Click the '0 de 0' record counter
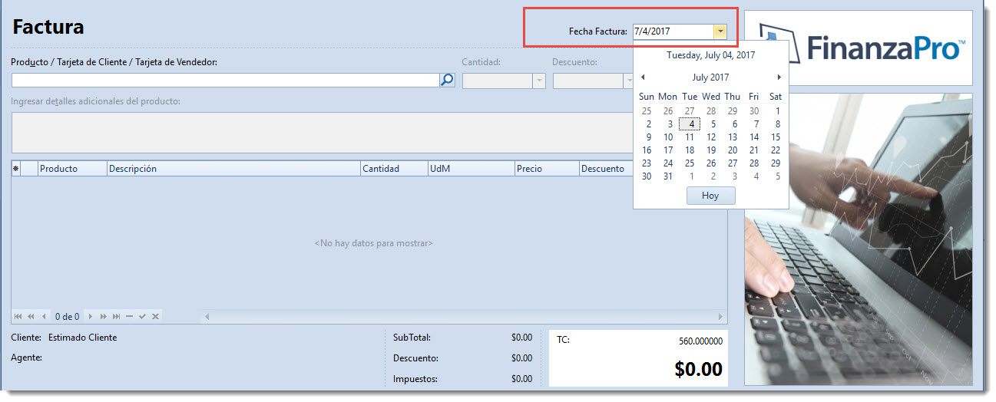 point(68,316)
